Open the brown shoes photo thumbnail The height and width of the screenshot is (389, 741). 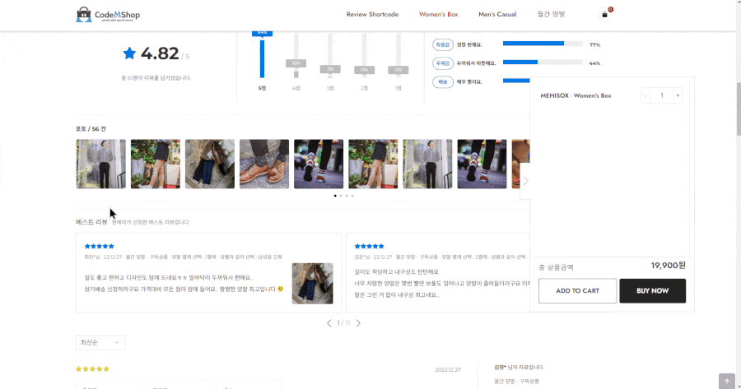264,164
